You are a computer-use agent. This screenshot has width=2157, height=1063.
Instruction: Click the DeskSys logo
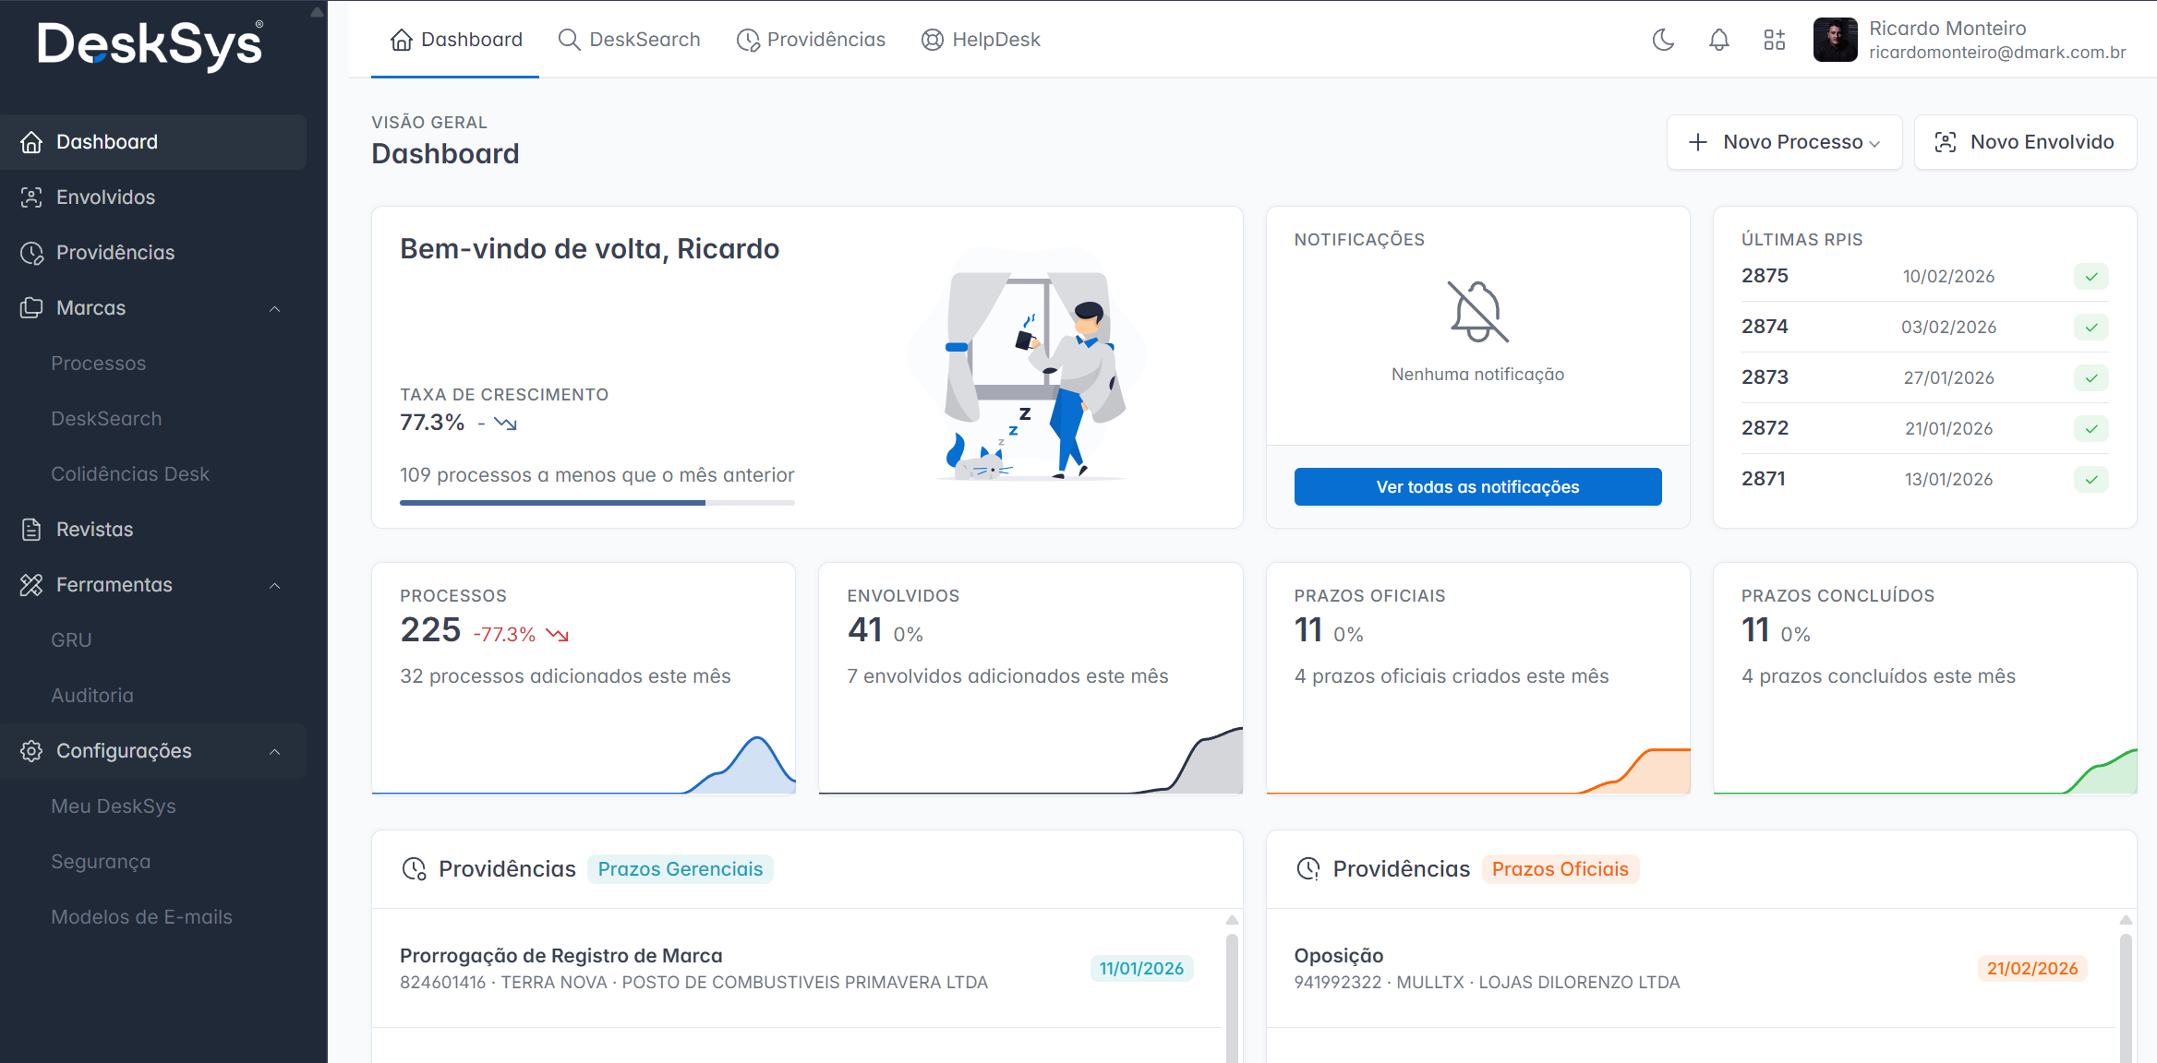(x=151, y=43)
